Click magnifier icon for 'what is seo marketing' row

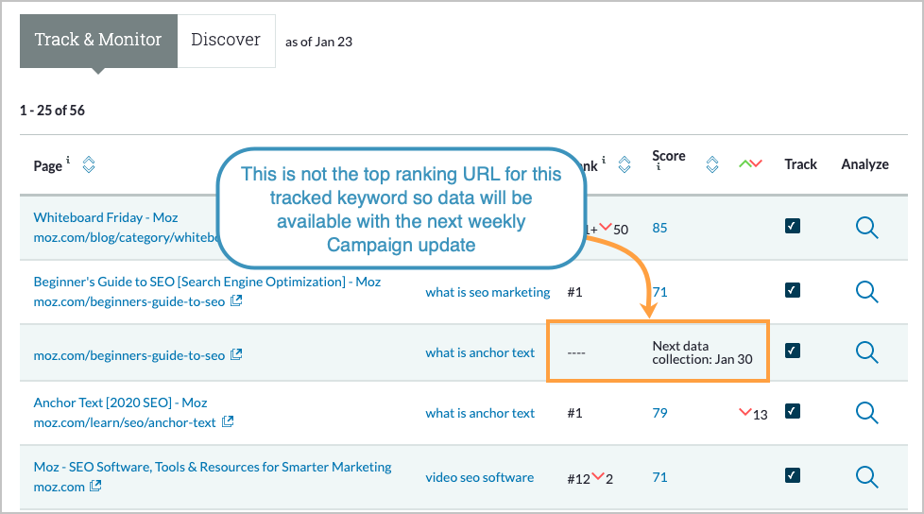pos(866,291)
